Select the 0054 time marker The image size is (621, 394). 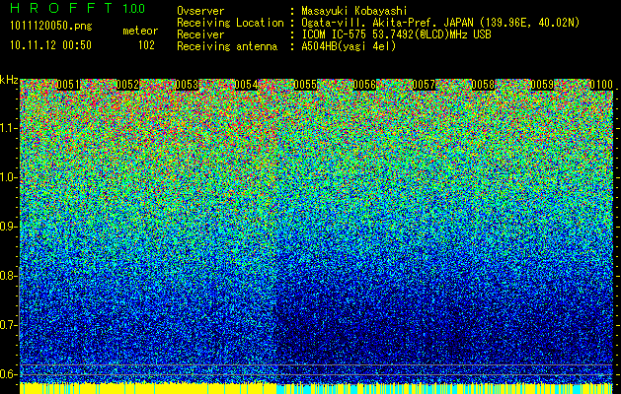[246, 85]
